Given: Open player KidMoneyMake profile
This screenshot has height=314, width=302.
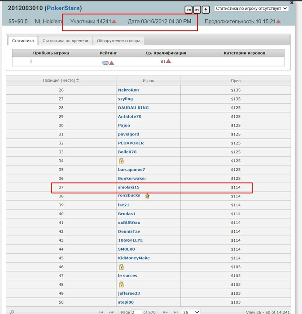Looking at the screenshot, I should point(134,258).
